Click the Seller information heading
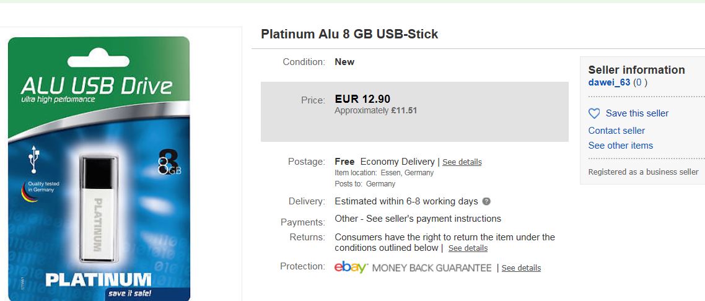This screenshot has width=705, height=301. [636, 69]
